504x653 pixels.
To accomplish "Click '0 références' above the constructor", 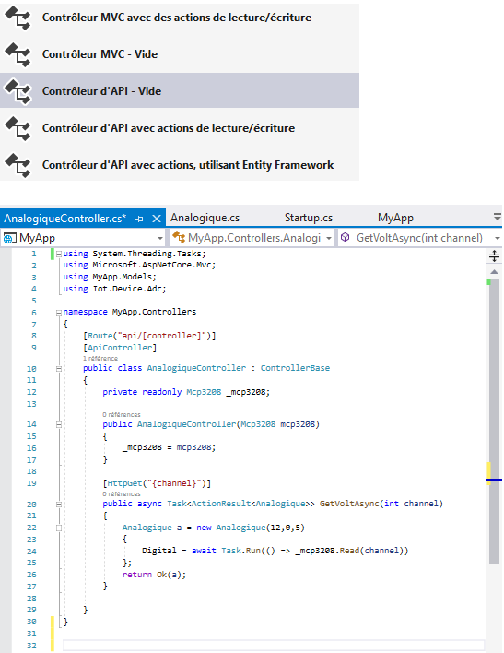I will (x=122, y=415).
